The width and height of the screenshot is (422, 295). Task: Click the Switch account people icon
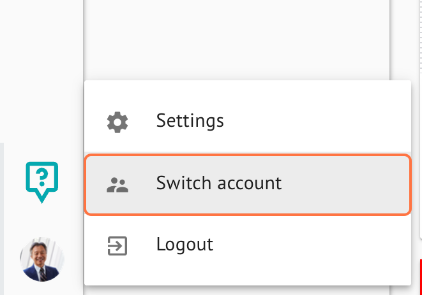(x=117, y=185)
